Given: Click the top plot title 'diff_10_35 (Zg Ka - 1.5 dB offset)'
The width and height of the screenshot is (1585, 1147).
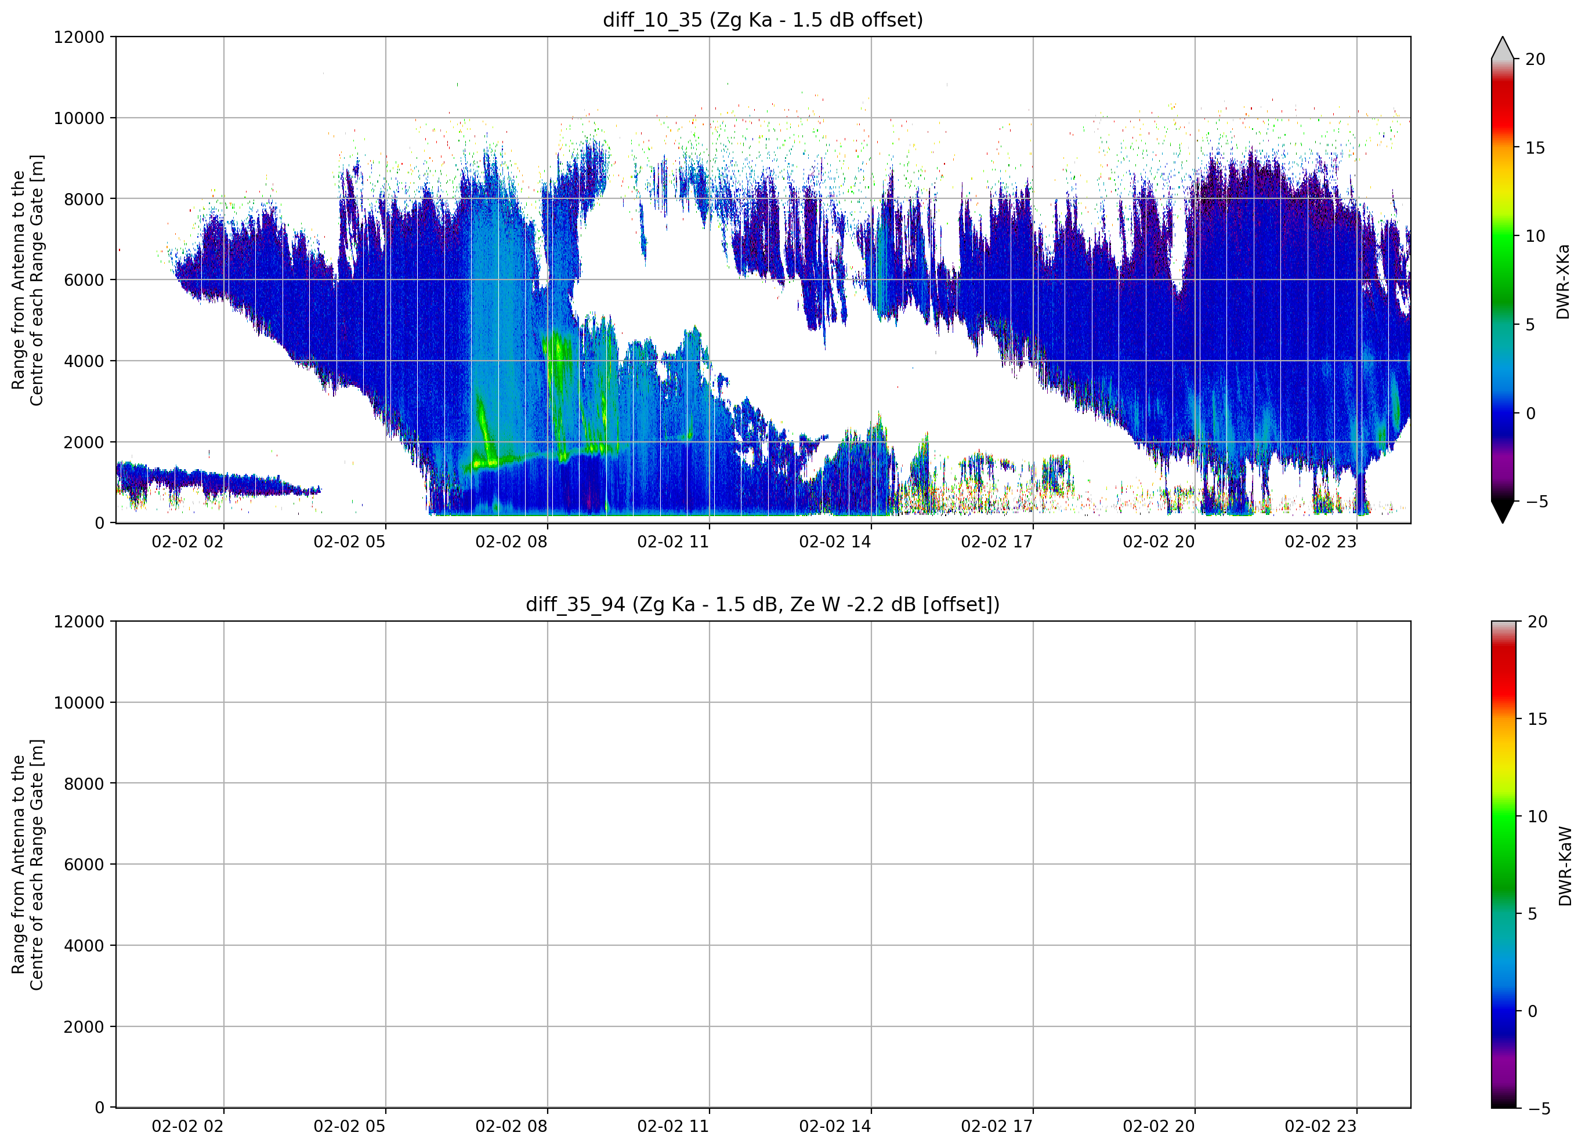Looking at the screenshot, I should [762, 20].
